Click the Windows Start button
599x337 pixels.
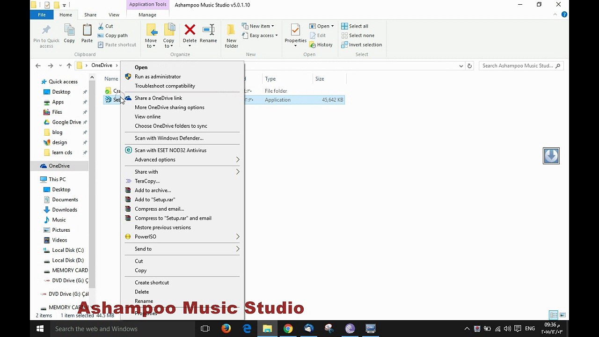point(40,329)
